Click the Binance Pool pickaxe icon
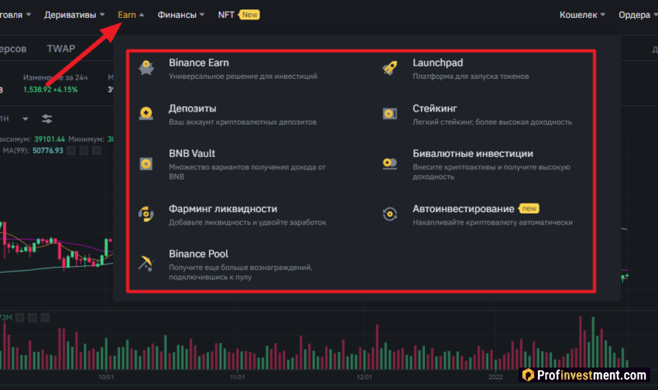 click(x=146, y=263)
